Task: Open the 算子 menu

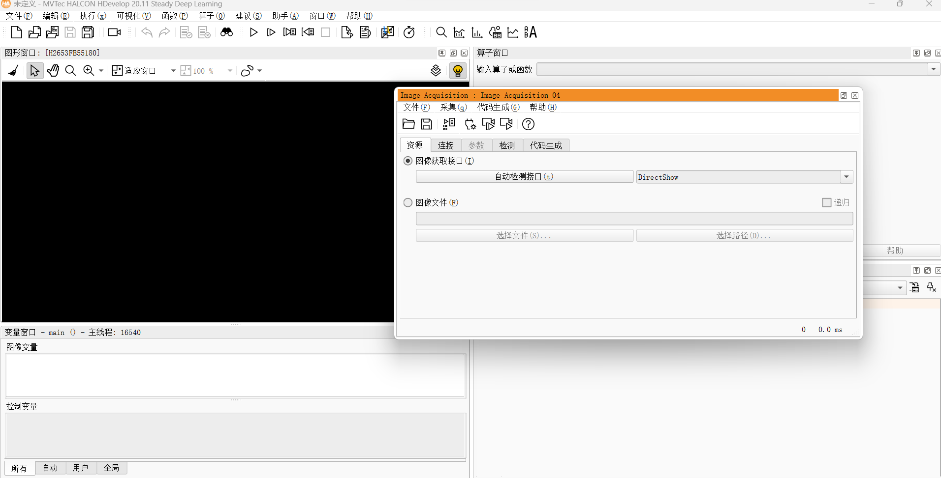Action: click(x=212, y=16)
